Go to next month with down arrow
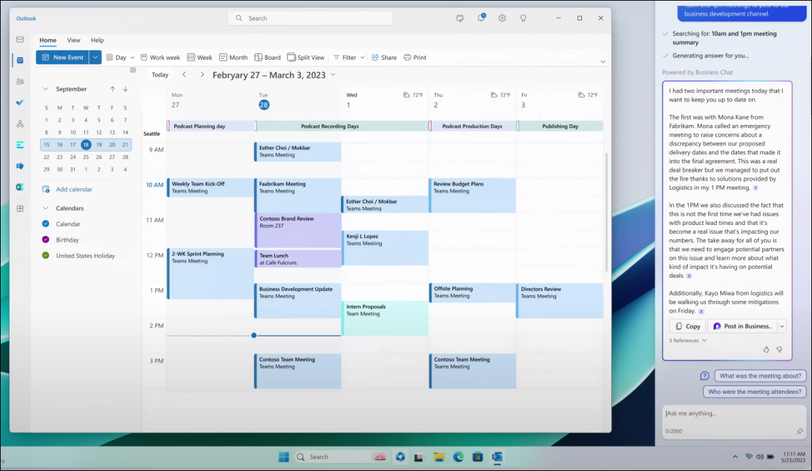Viewport: 812px width, 471px height. [x=125, y=89]
